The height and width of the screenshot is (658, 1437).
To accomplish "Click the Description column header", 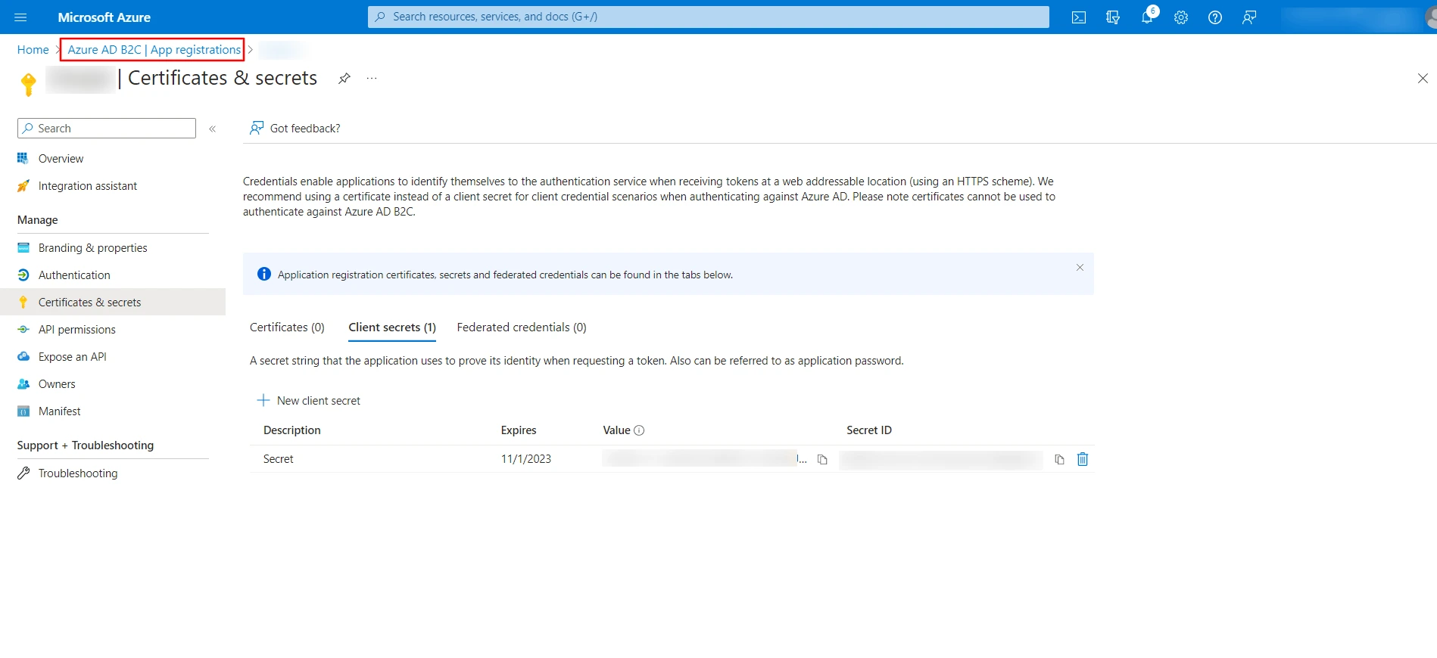I will (292, 430).
